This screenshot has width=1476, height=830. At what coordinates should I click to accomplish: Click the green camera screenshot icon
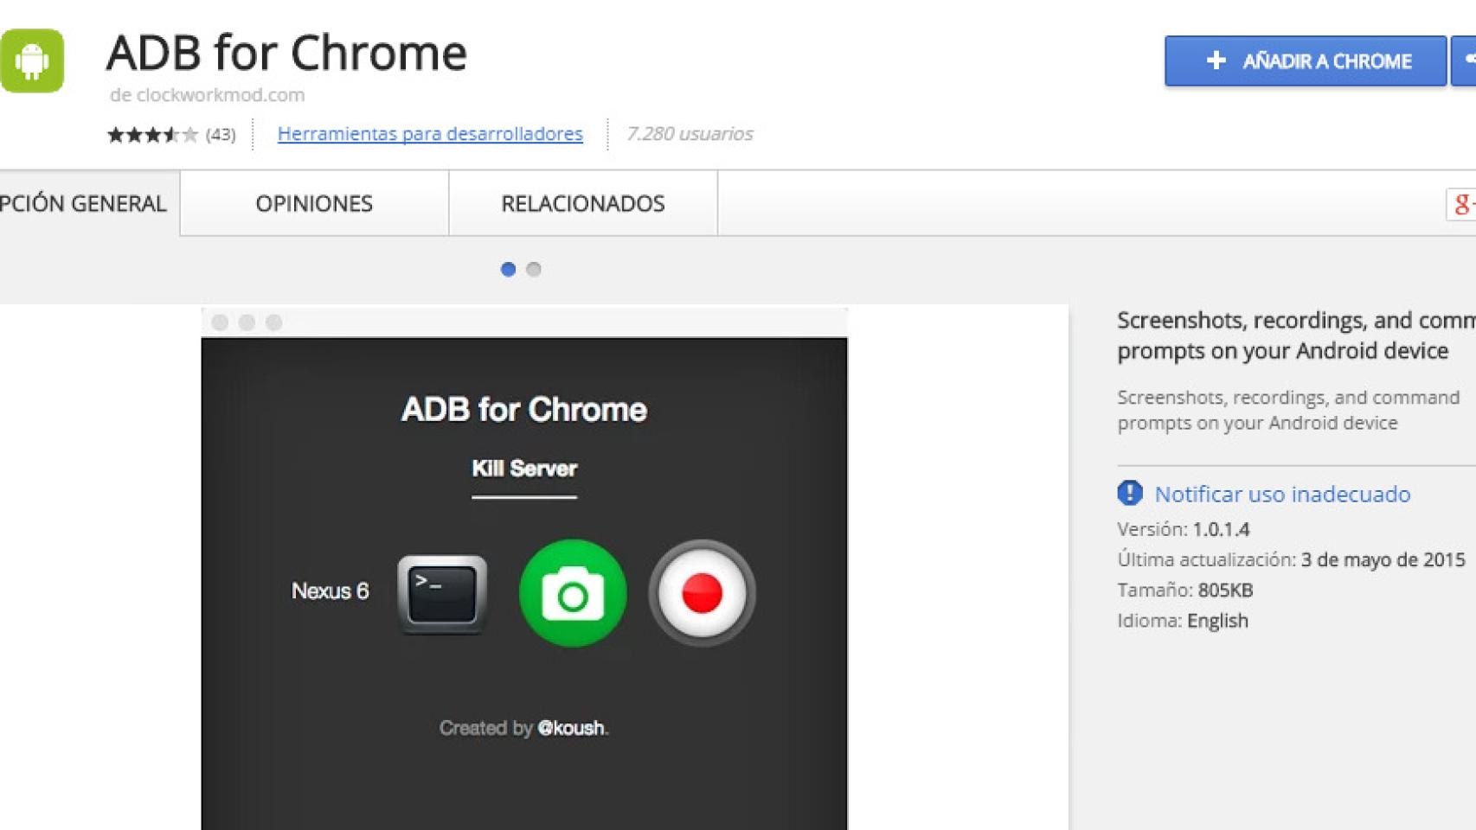[573, 593]
